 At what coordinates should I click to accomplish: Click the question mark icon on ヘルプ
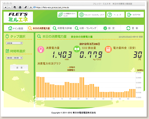point(110,15)
